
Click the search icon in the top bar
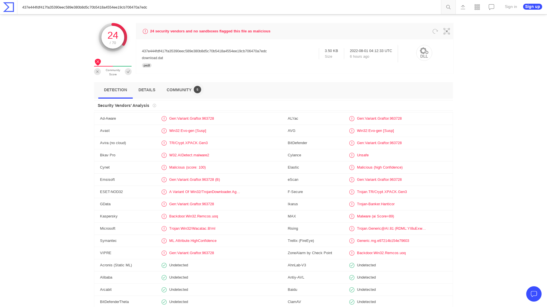[x=448, y=7]
